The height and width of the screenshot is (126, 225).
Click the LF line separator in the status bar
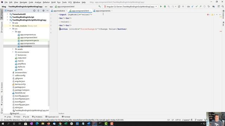click(173, 120)
